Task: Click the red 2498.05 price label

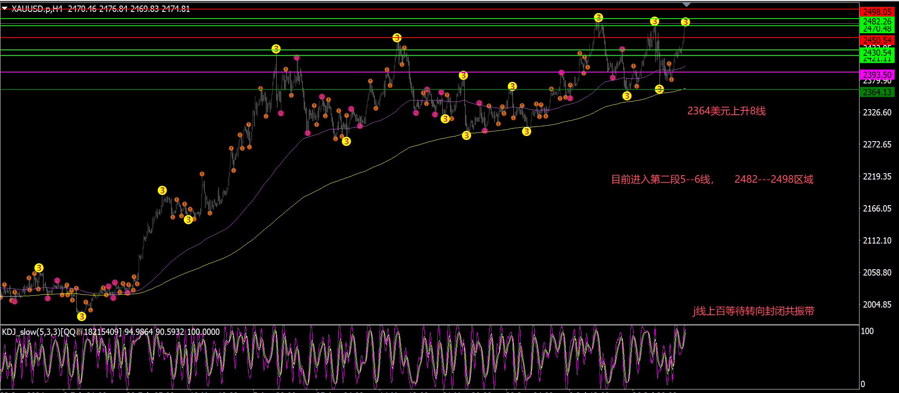Action: pos(877,12)
